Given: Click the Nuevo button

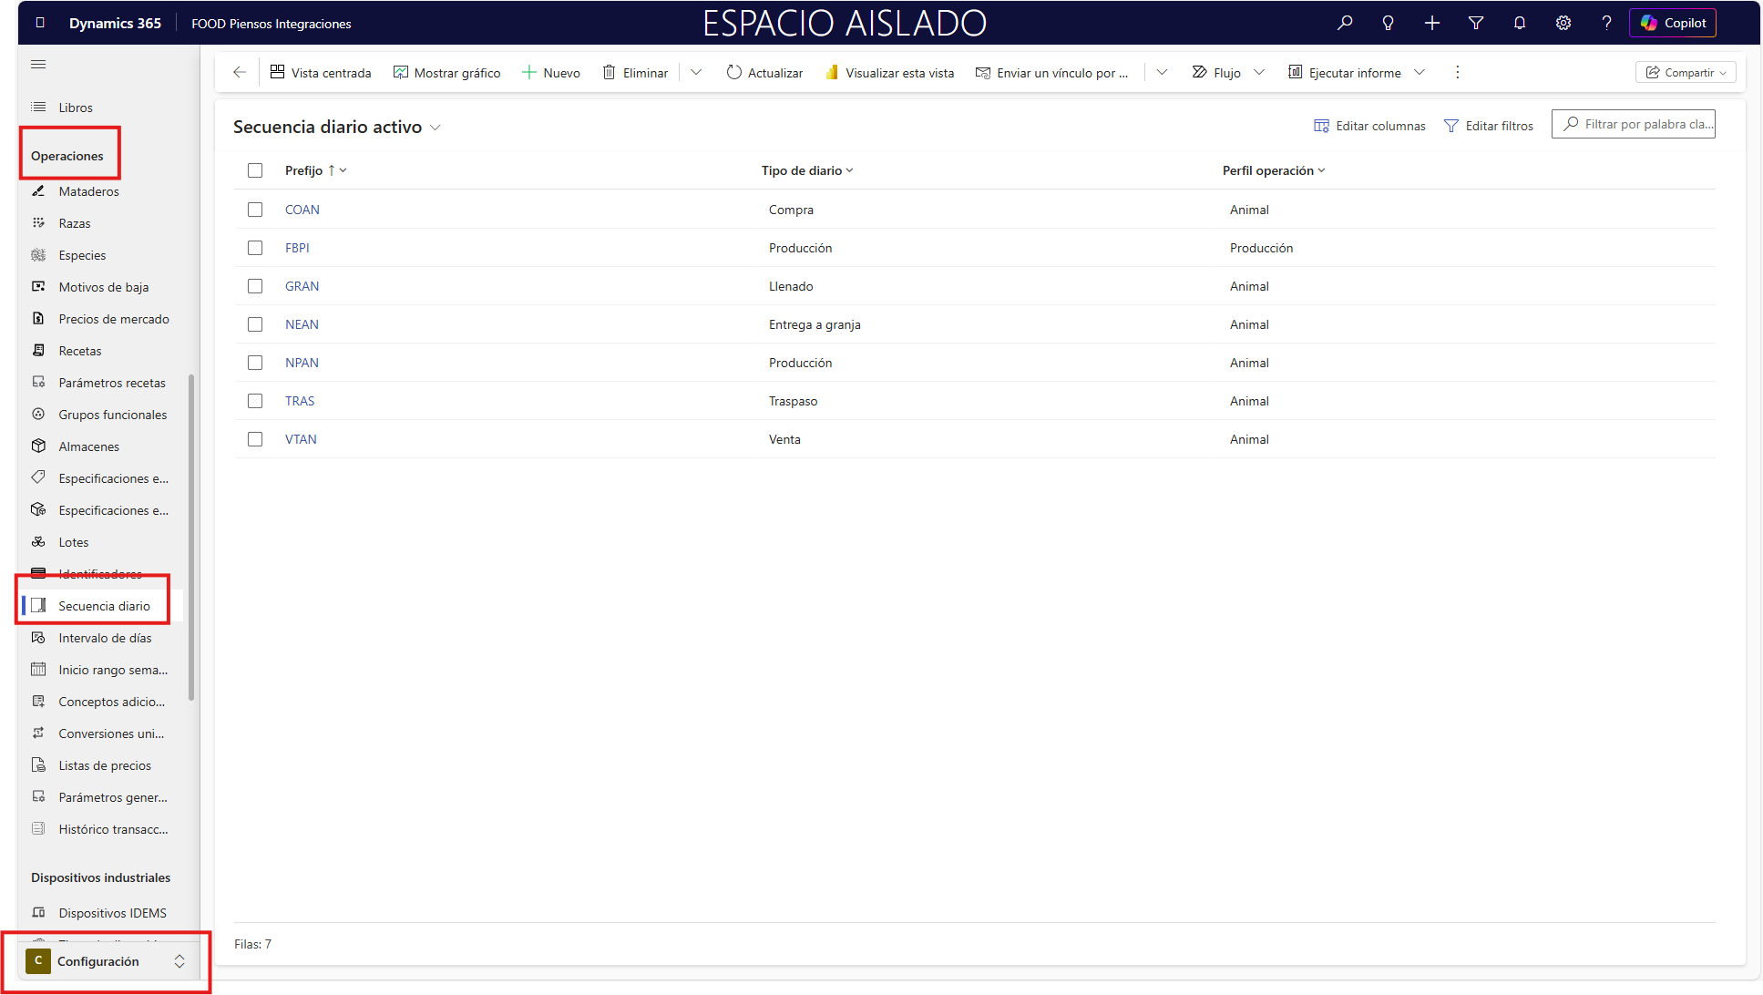Looking at the screenshot, I should pos(551,72).
